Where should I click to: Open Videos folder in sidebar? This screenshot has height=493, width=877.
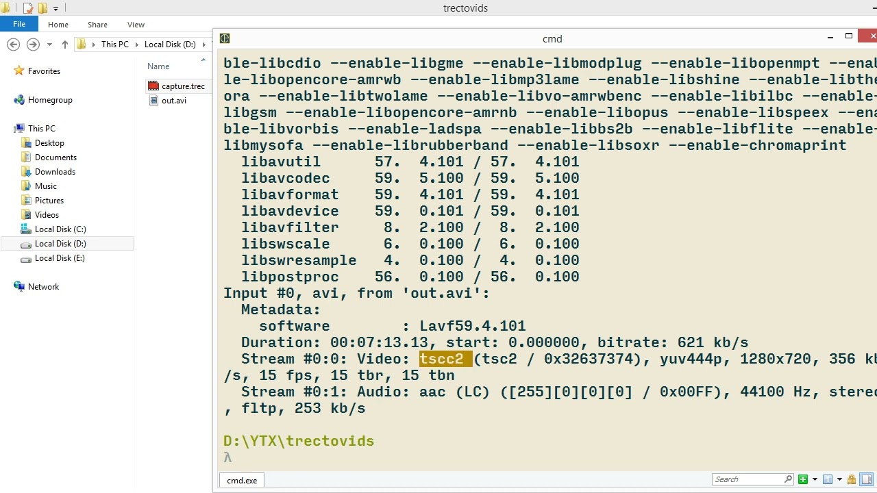(x=47, y=215)
